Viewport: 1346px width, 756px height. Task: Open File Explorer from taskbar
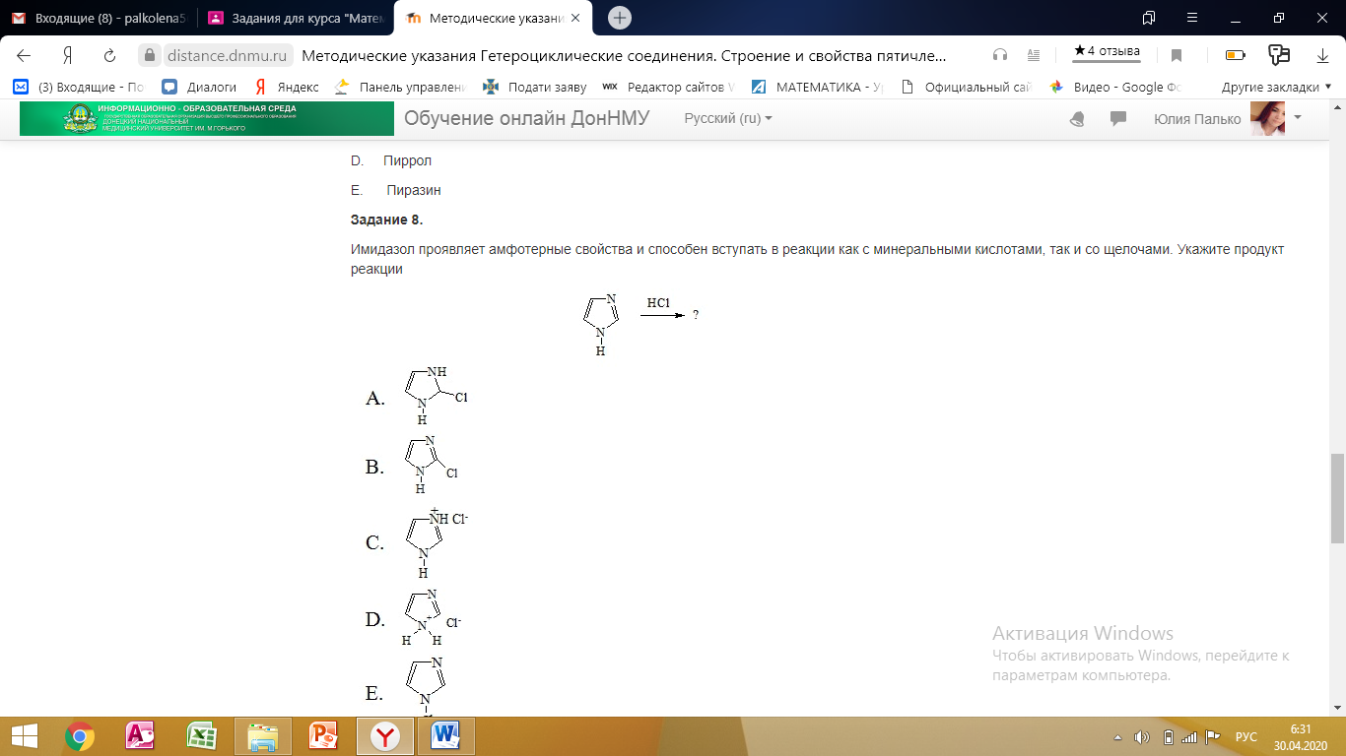click(x=262, y=736)
